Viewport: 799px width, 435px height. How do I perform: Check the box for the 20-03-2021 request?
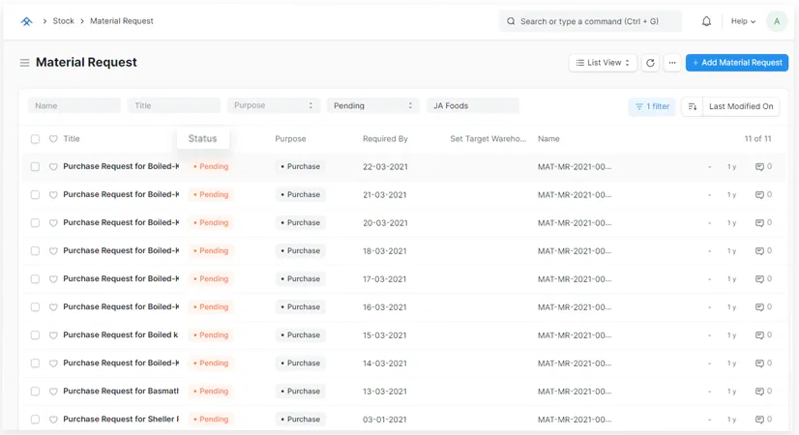point(35,222)
